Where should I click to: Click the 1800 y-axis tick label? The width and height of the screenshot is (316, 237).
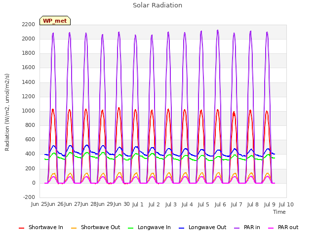[29, 53]
